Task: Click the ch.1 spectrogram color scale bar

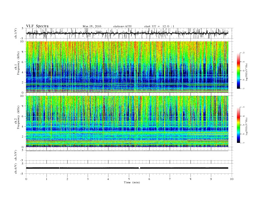Action: [239, 71]
